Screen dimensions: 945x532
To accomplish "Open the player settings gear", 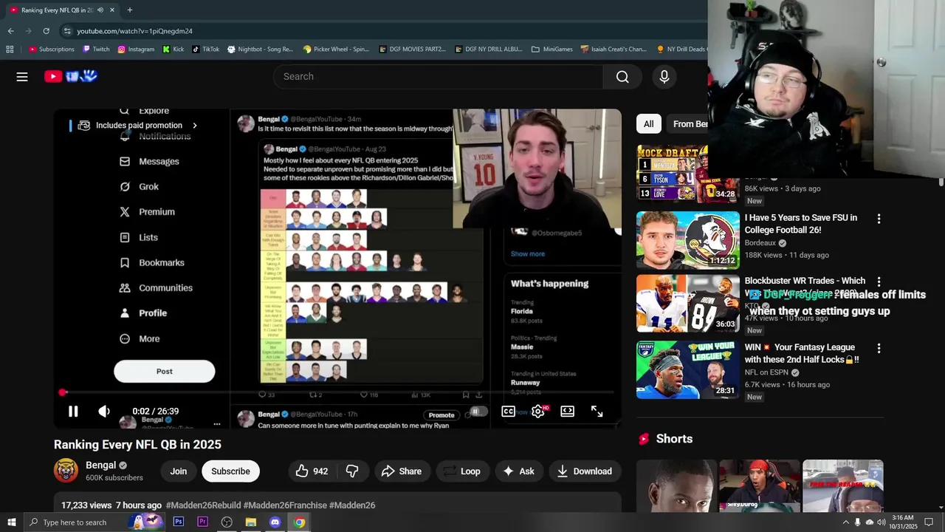I will 538,412.
